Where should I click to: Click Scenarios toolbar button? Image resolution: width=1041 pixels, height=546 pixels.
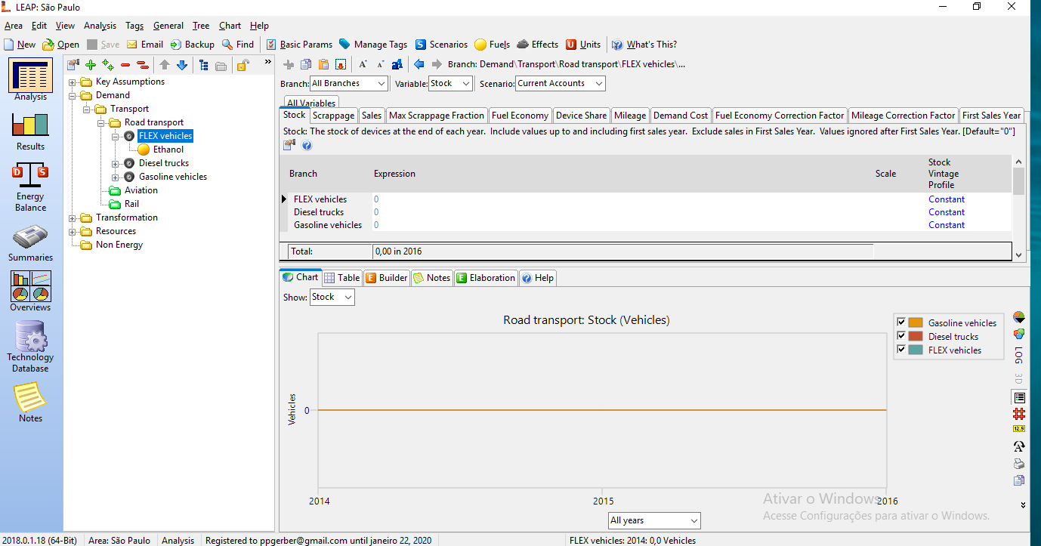(441, 45)
